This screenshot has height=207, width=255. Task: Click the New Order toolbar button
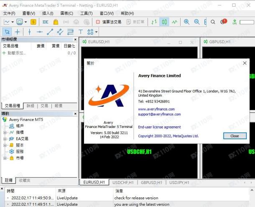click(x=135, y=22)
